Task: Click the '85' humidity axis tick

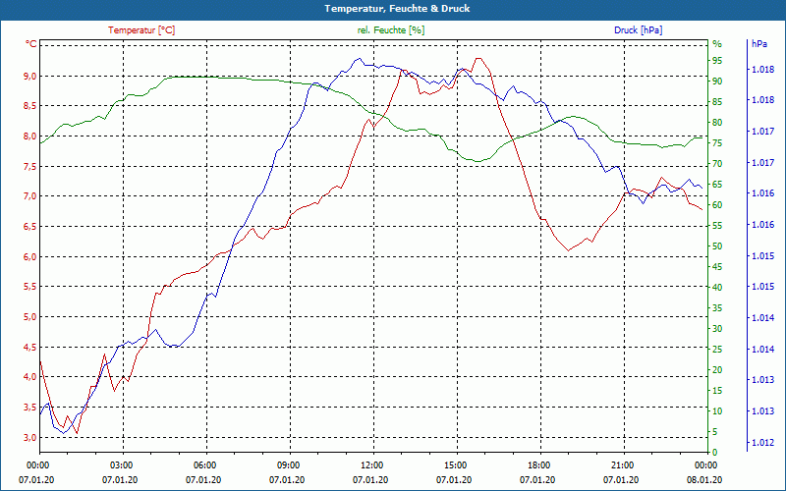Action: point(717,102)
